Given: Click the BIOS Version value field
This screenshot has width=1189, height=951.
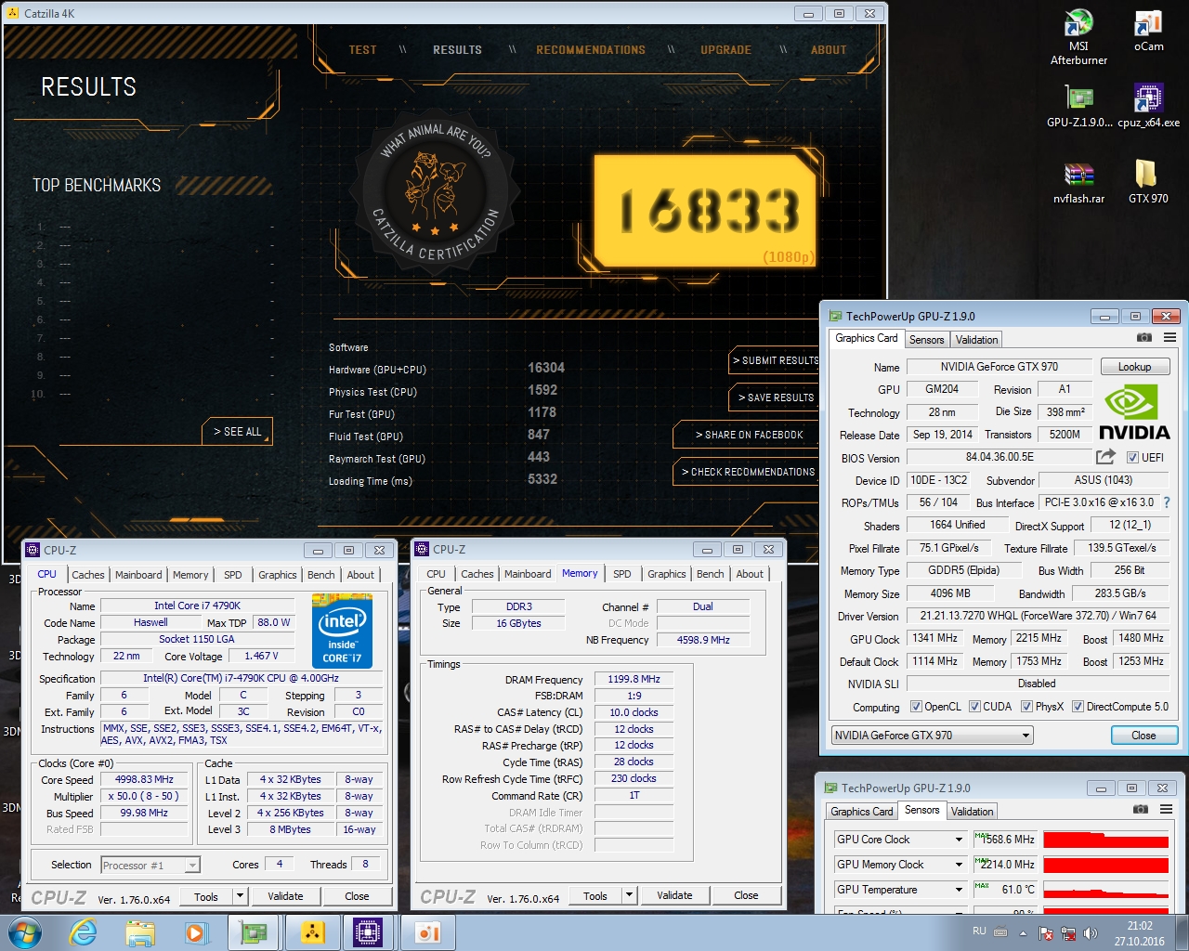Looking at the screenshot, I should (1000, 457).
